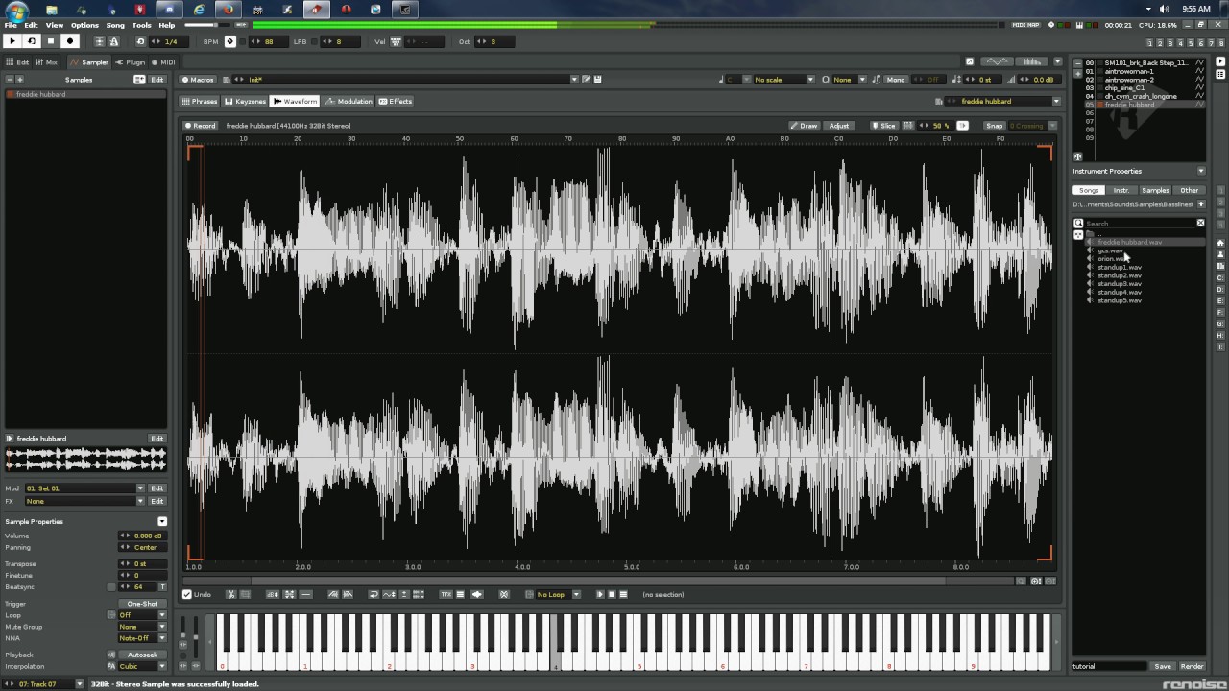Image resolution: width=1229 pixels, height=691 pixels.
Task: Click the Macros button
Action: click(199, 80)
